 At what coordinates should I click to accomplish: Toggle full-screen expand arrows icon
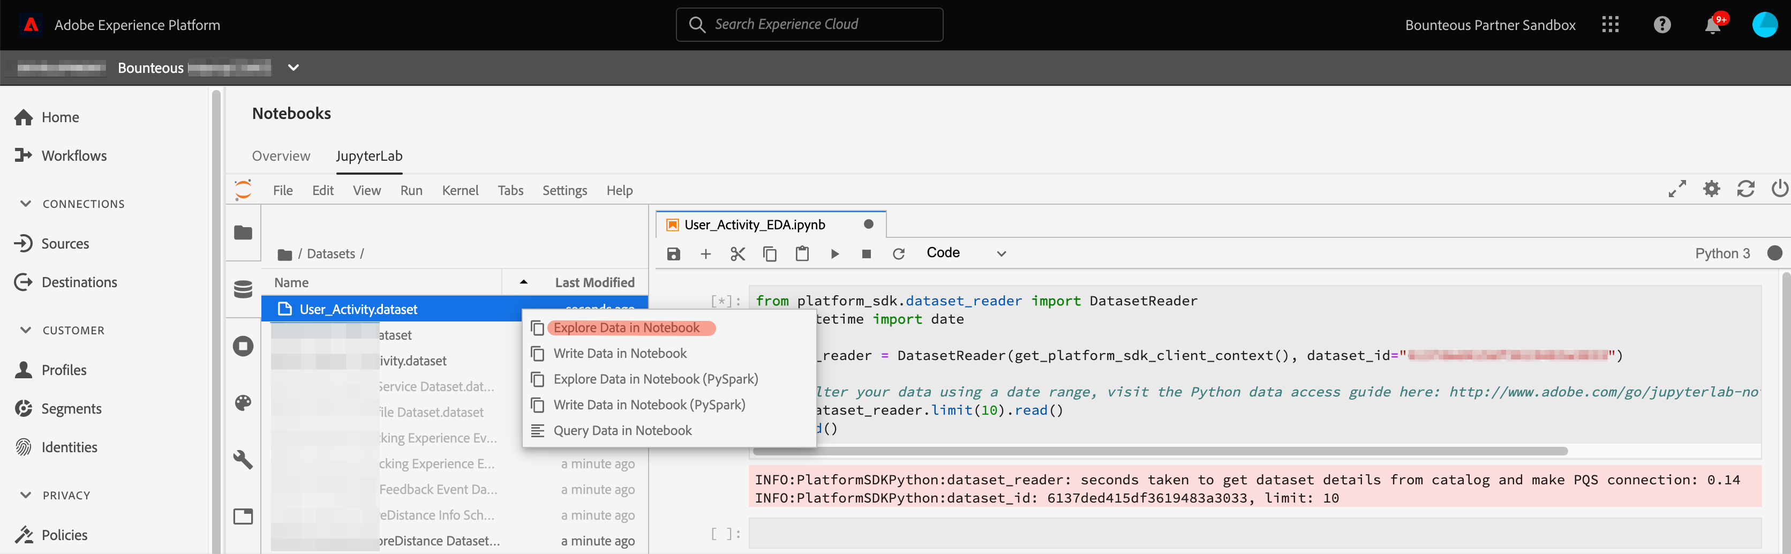click(x=1677, y=189)
